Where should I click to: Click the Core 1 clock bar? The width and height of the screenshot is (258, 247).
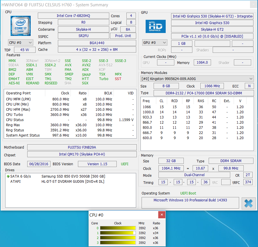(118, 233)
